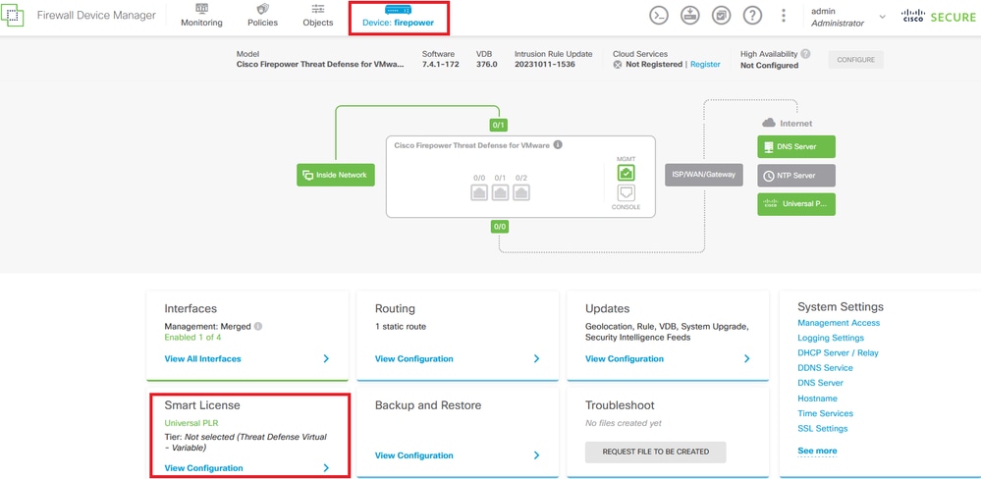Click the green 0/1 interface label
981x479 pixels.
[499, 125]
